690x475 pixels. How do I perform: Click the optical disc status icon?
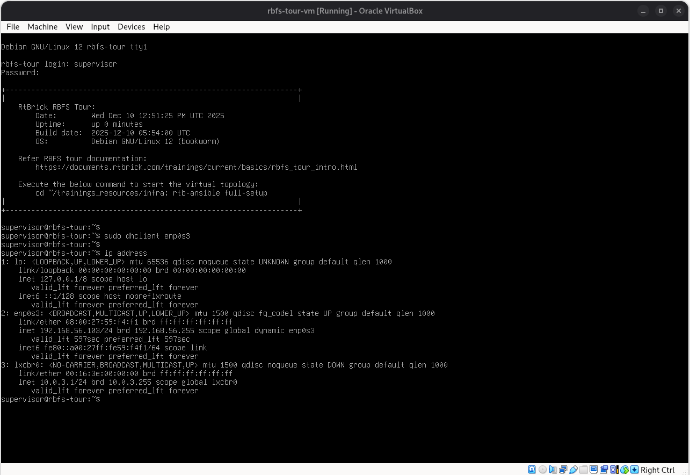(x=542, y=470)
